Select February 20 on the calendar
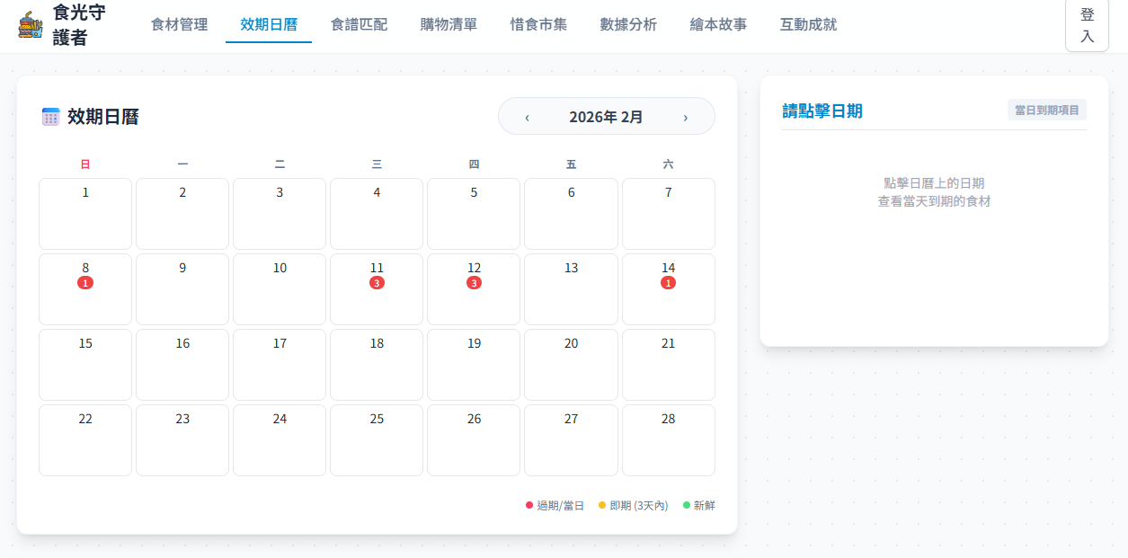This screenshot has width=1128, height=558. click(x=571, y=364)
